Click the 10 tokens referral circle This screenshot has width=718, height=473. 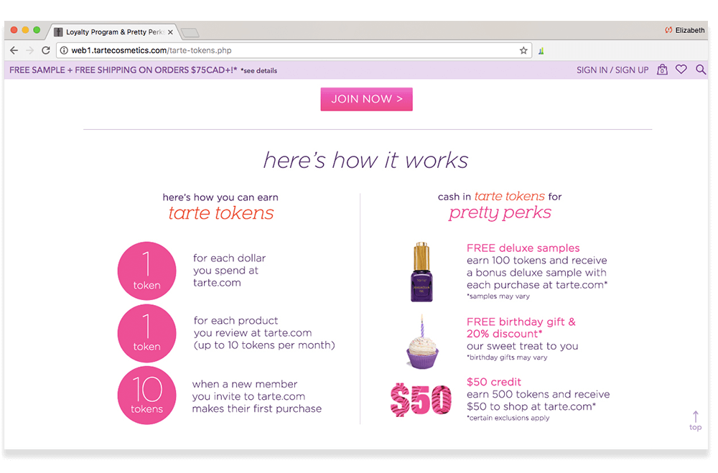[147, 395]
